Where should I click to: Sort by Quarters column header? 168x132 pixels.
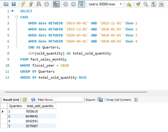[x=16, y=106]
